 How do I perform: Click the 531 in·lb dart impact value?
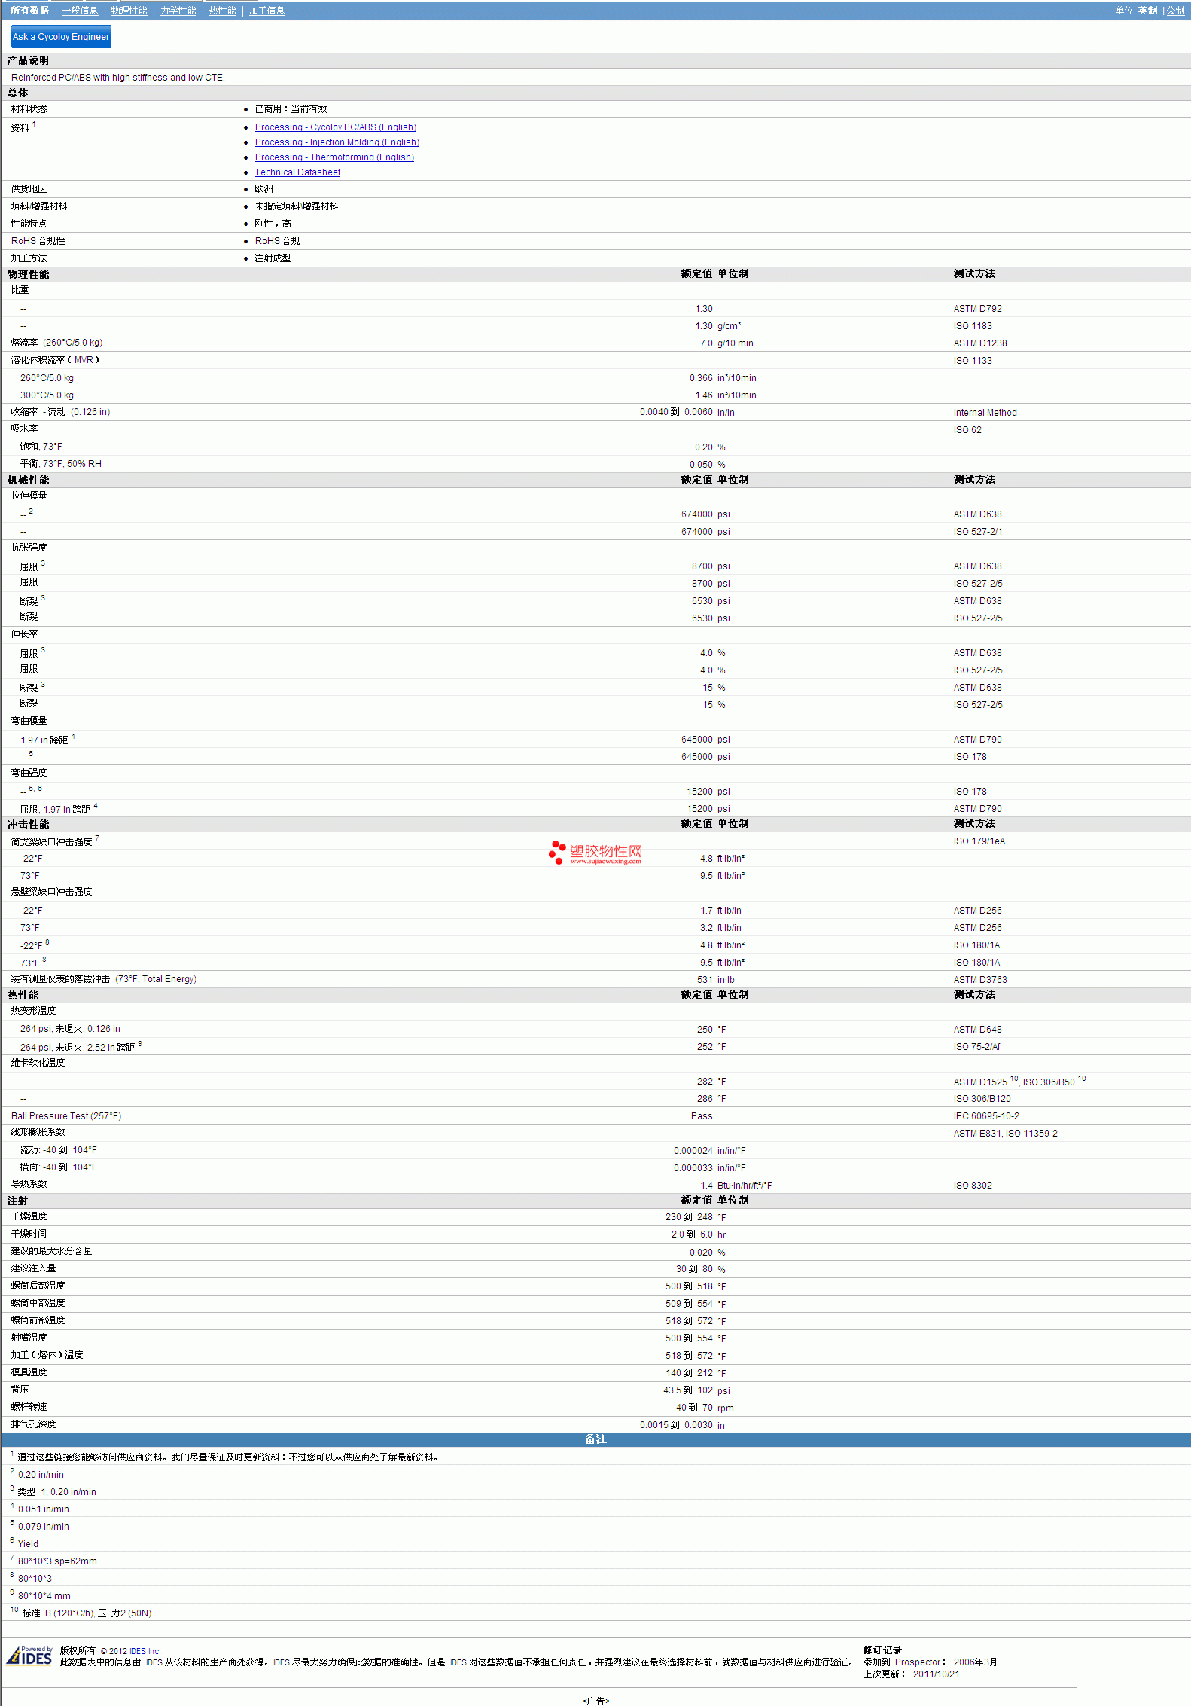pos(716,980)
